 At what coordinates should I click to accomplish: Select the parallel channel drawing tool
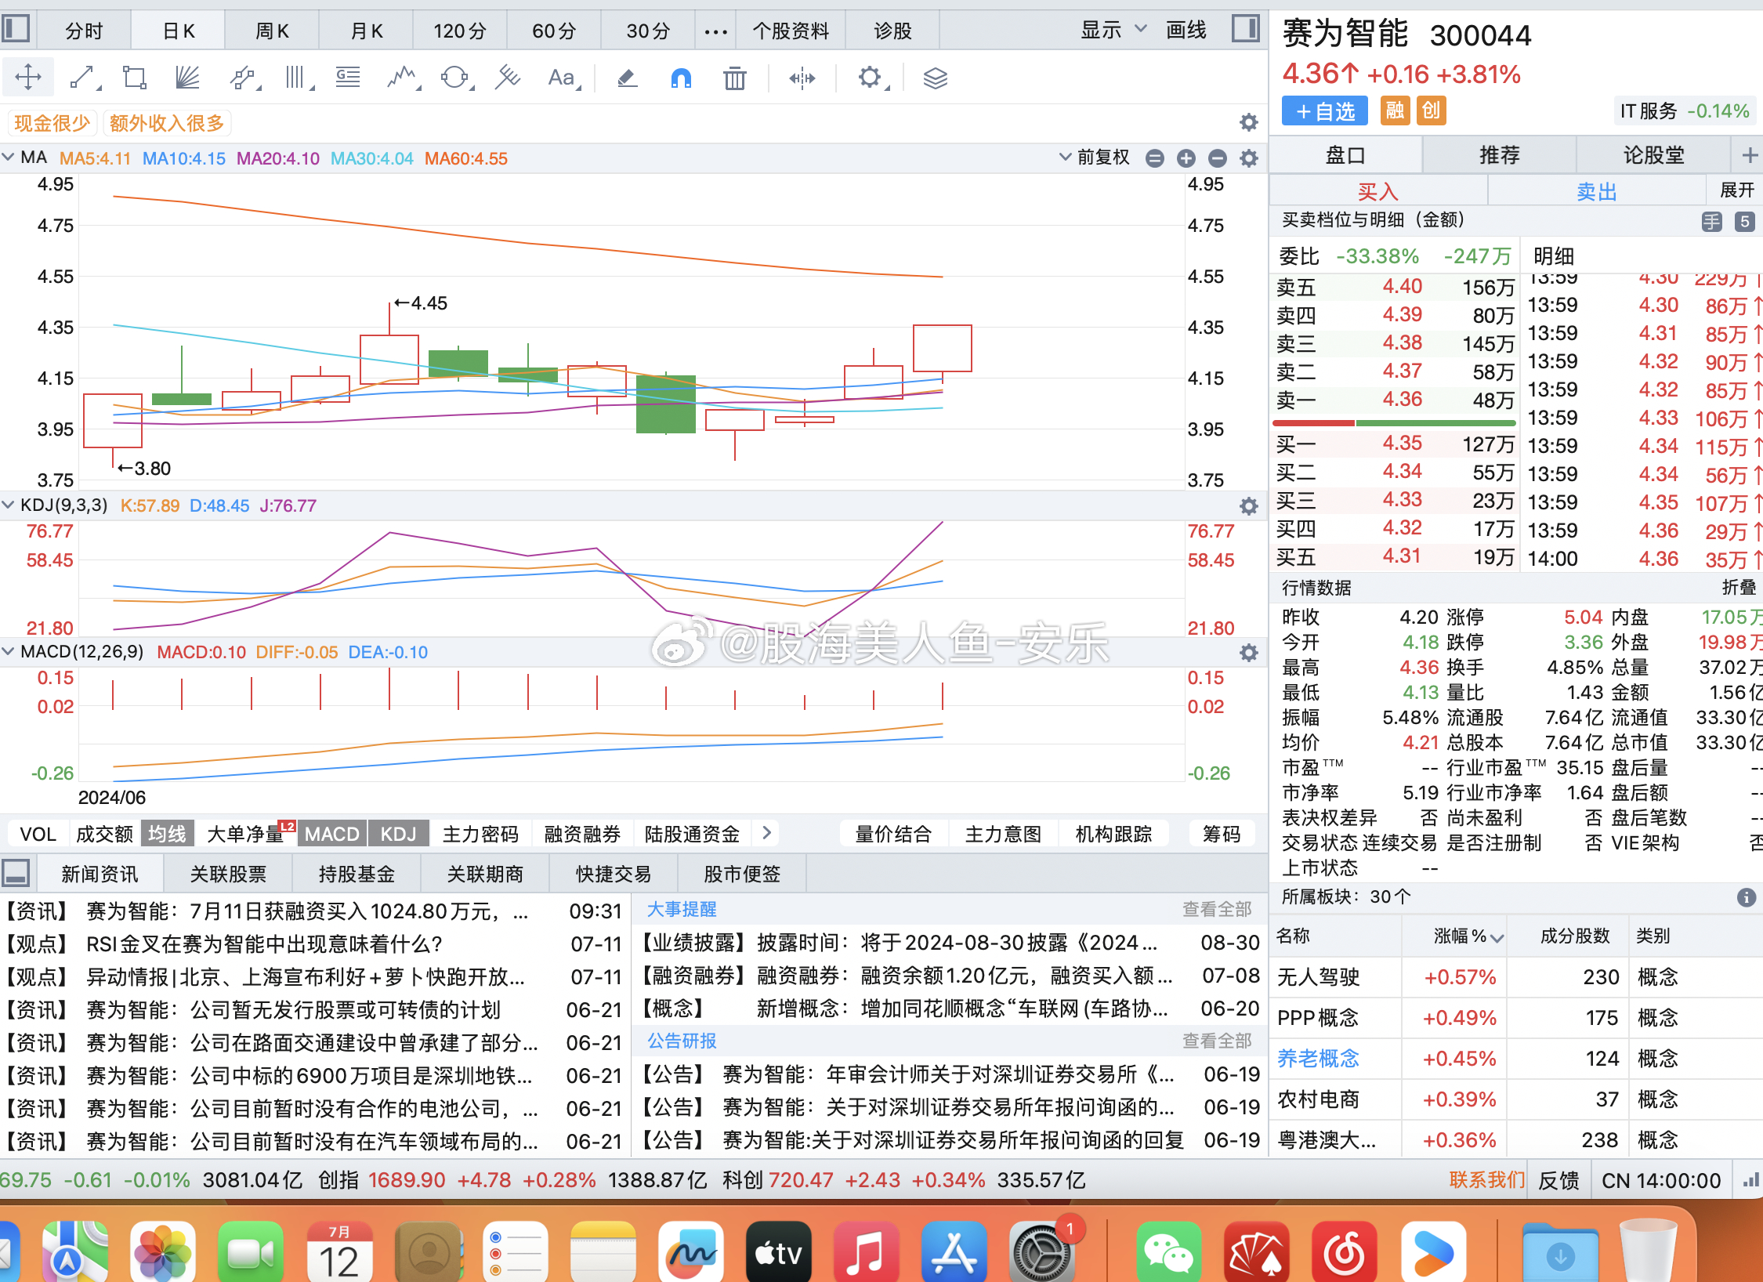coord(244,78)
